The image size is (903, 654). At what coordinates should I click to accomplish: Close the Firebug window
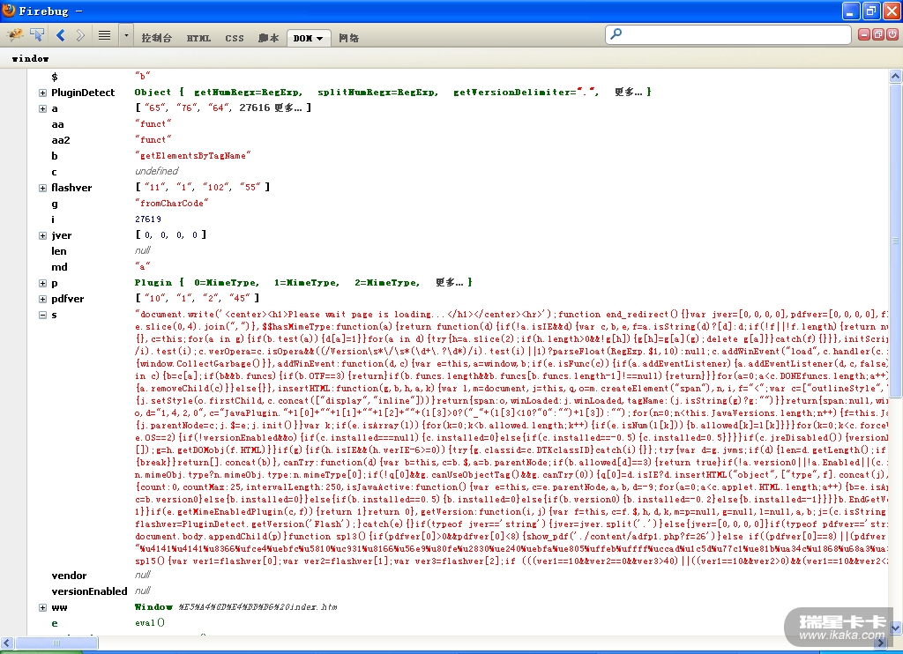tap(892, 11)
